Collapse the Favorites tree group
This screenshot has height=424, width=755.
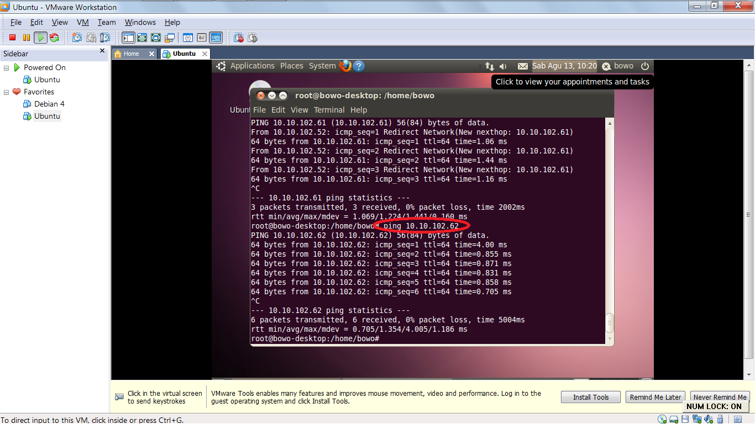pos(7,92)
